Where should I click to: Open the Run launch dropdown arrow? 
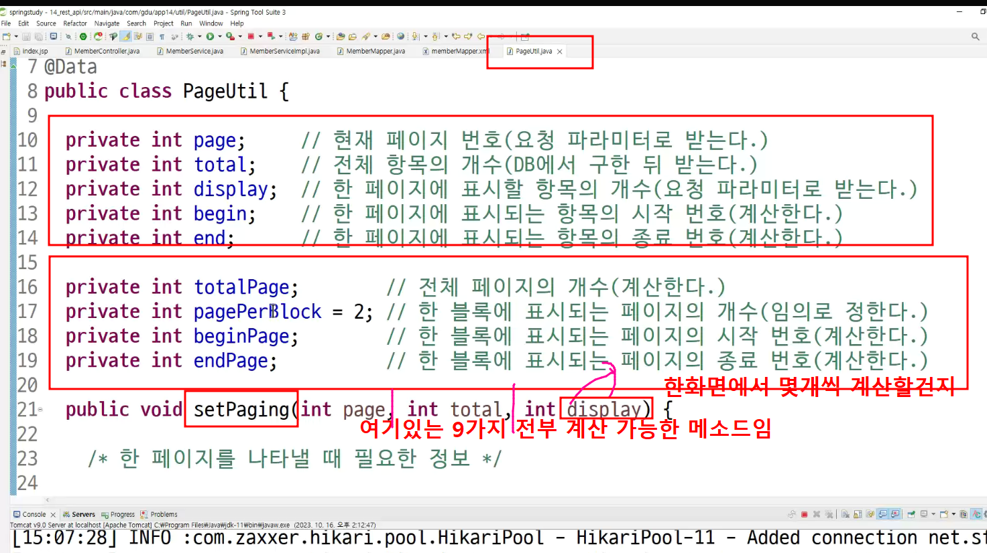tap(220, 36)
